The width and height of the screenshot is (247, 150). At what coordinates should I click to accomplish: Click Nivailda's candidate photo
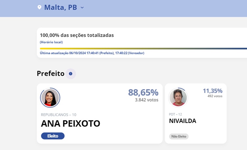tap(178, 97)
